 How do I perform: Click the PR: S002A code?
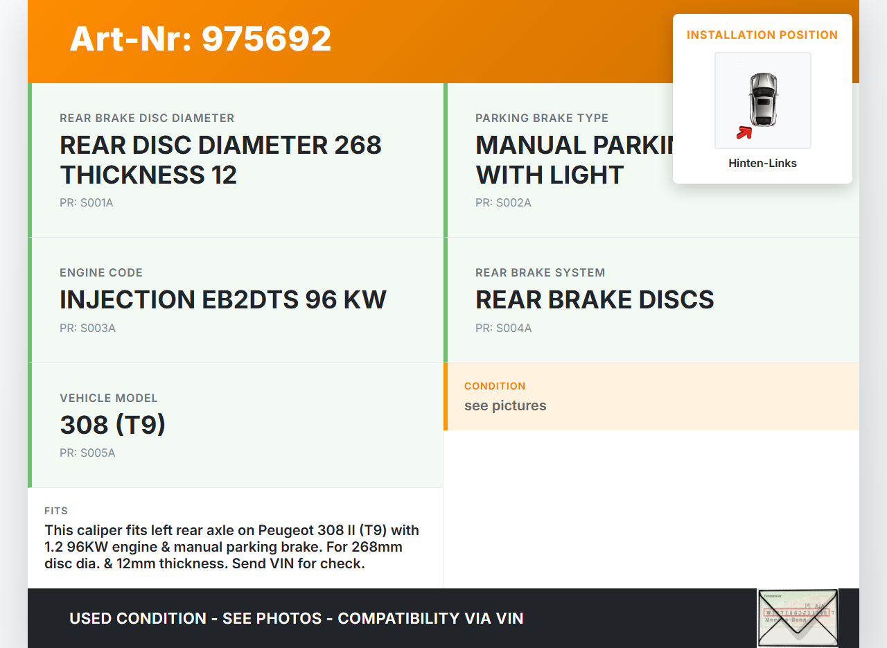503,203
